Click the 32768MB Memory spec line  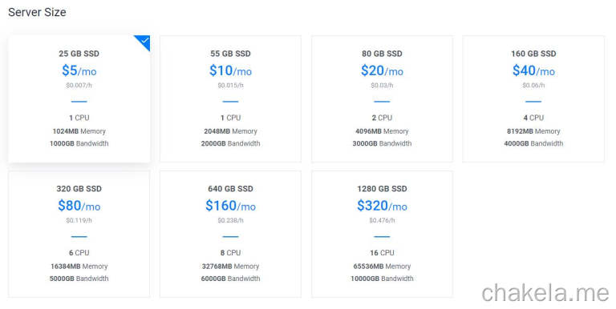pyautogui.click(x=231, y=267)
